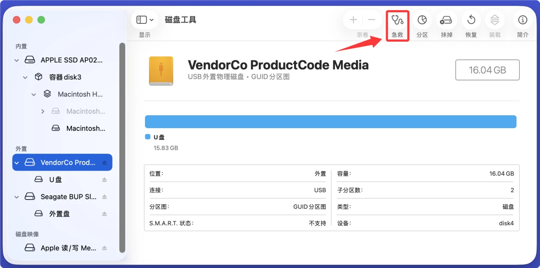
Task: Eject the U盘 volume
Action: [104, 180]
